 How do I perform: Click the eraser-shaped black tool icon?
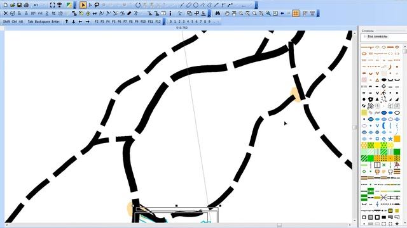[x=129, y=13]
